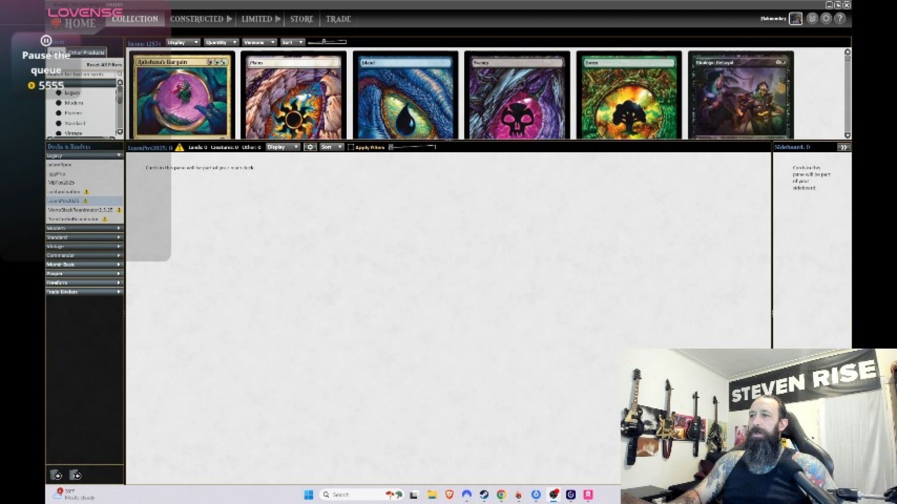Viewport: 897px width, 504px height.
Task: Click the account avatar picture top right
Action: click(x=796, y=19)
